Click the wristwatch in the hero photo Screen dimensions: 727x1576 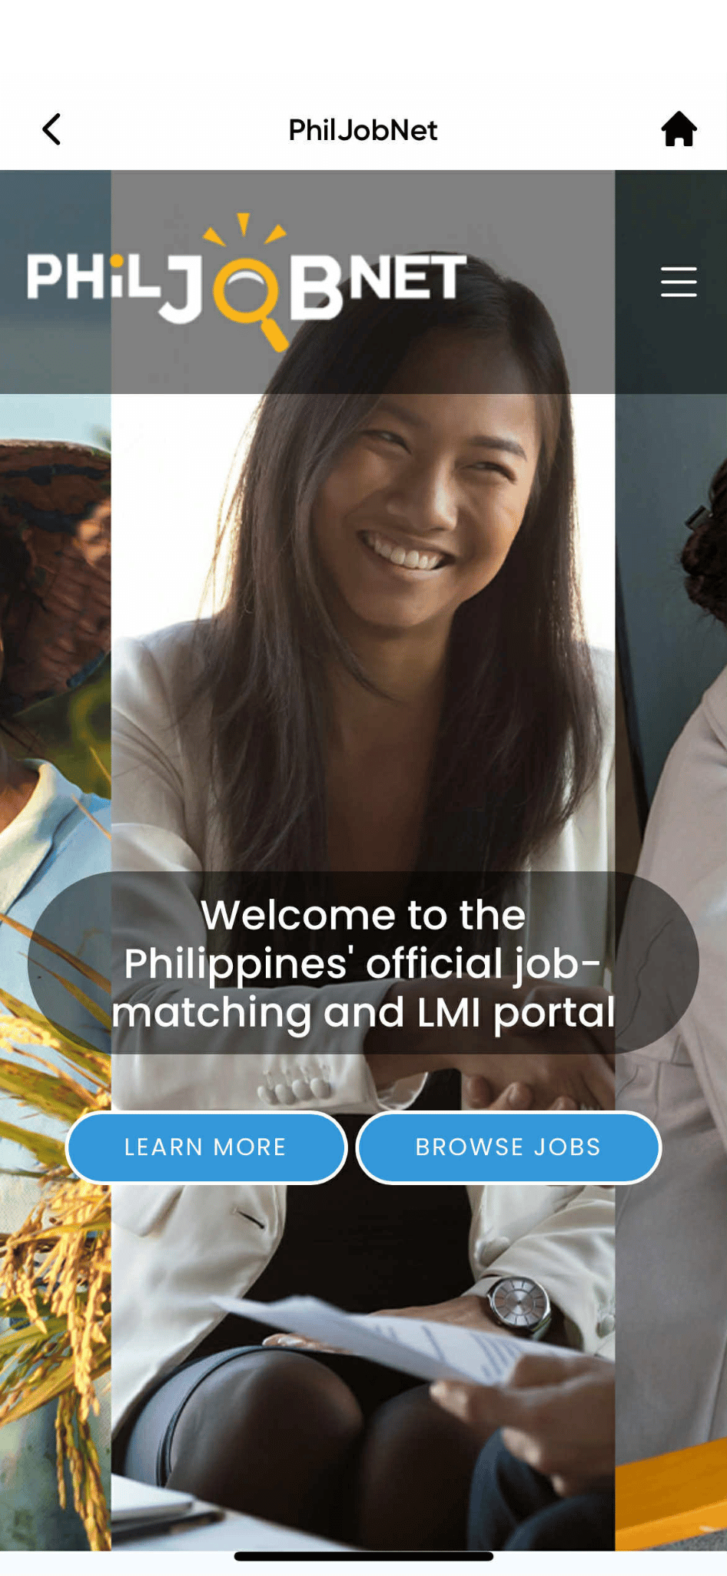click(x=520, y=1304)
